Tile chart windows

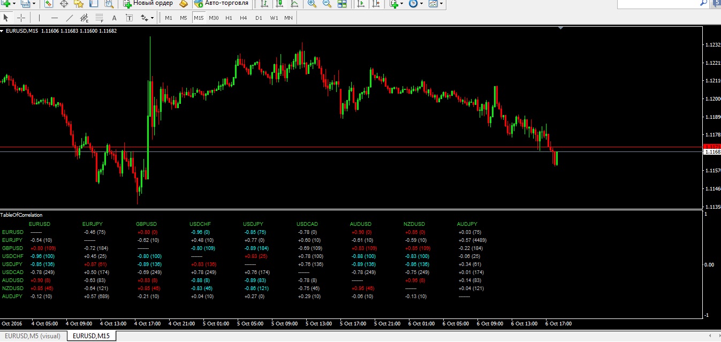342,4
